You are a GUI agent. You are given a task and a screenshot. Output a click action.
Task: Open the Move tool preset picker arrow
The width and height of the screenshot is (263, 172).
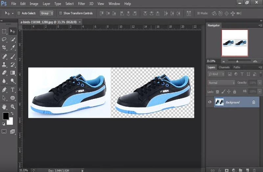point(12,13)
